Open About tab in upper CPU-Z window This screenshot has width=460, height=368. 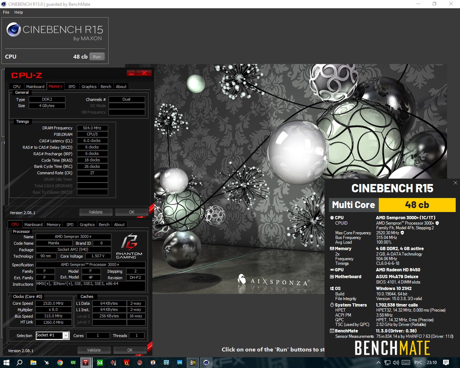coord(121,87)
